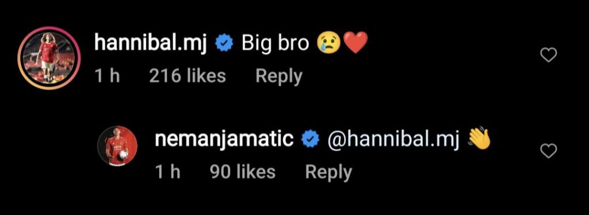The width and height of the screenshot is (589, 215).
Task: Open hannibal.mj profile picture story
Action: [47, 58]
